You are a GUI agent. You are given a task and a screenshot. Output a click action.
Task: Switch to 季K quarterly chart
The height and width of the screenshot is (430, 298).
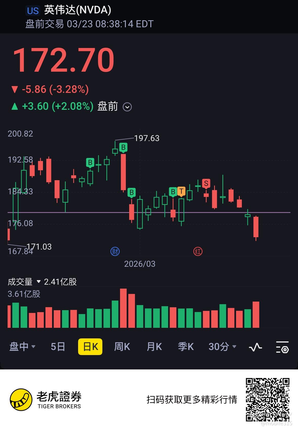click(186, 347)
